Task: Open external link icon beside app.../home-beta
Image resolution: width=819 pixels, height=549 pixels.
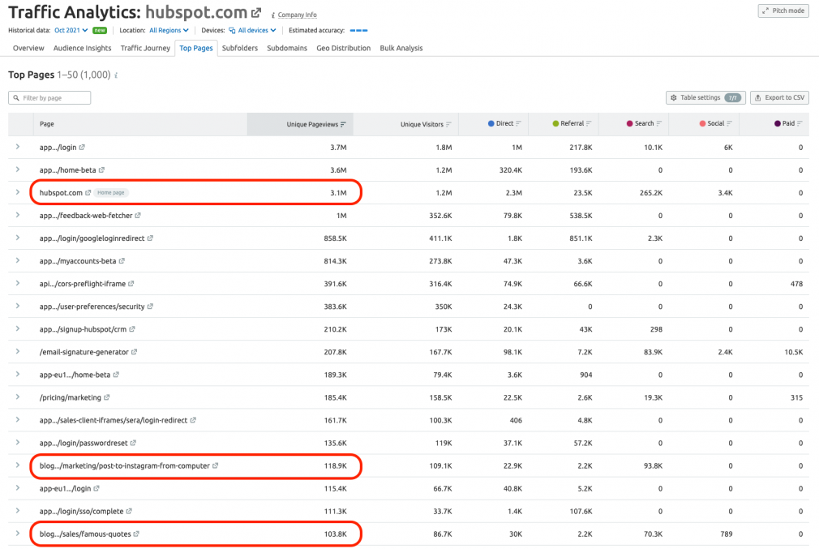Action: point(102,169)
